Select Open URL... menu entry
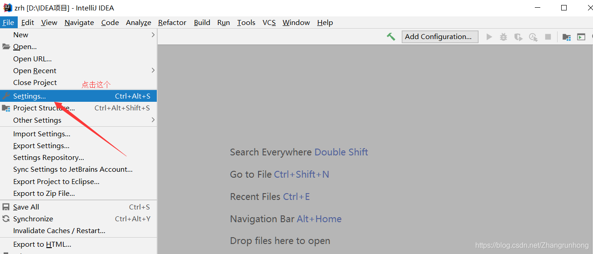The width and height of the screenshot is (593, 254). pyautogui.click(x=79, y=59)
